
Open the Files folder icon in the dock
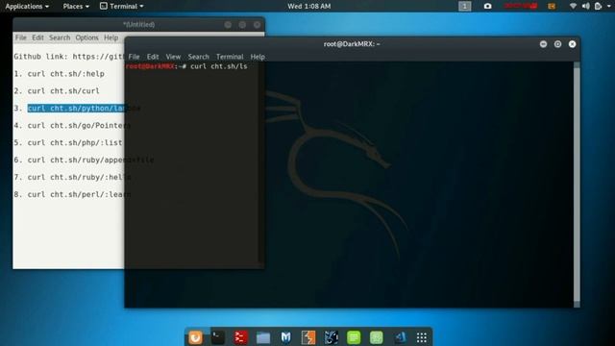(x=263, y=337)
